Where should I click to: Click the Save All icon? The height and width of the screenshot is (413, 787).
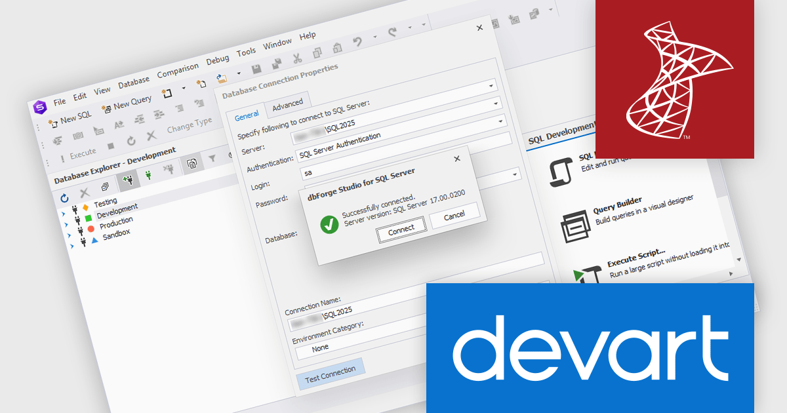[277, 64]
